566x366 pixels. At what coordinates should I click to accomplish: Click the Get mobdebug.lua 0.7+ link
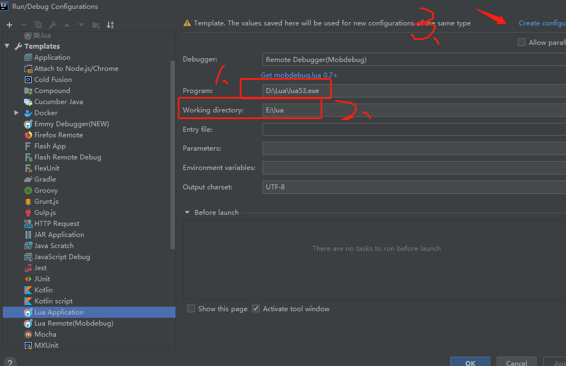tap(299, 75)
